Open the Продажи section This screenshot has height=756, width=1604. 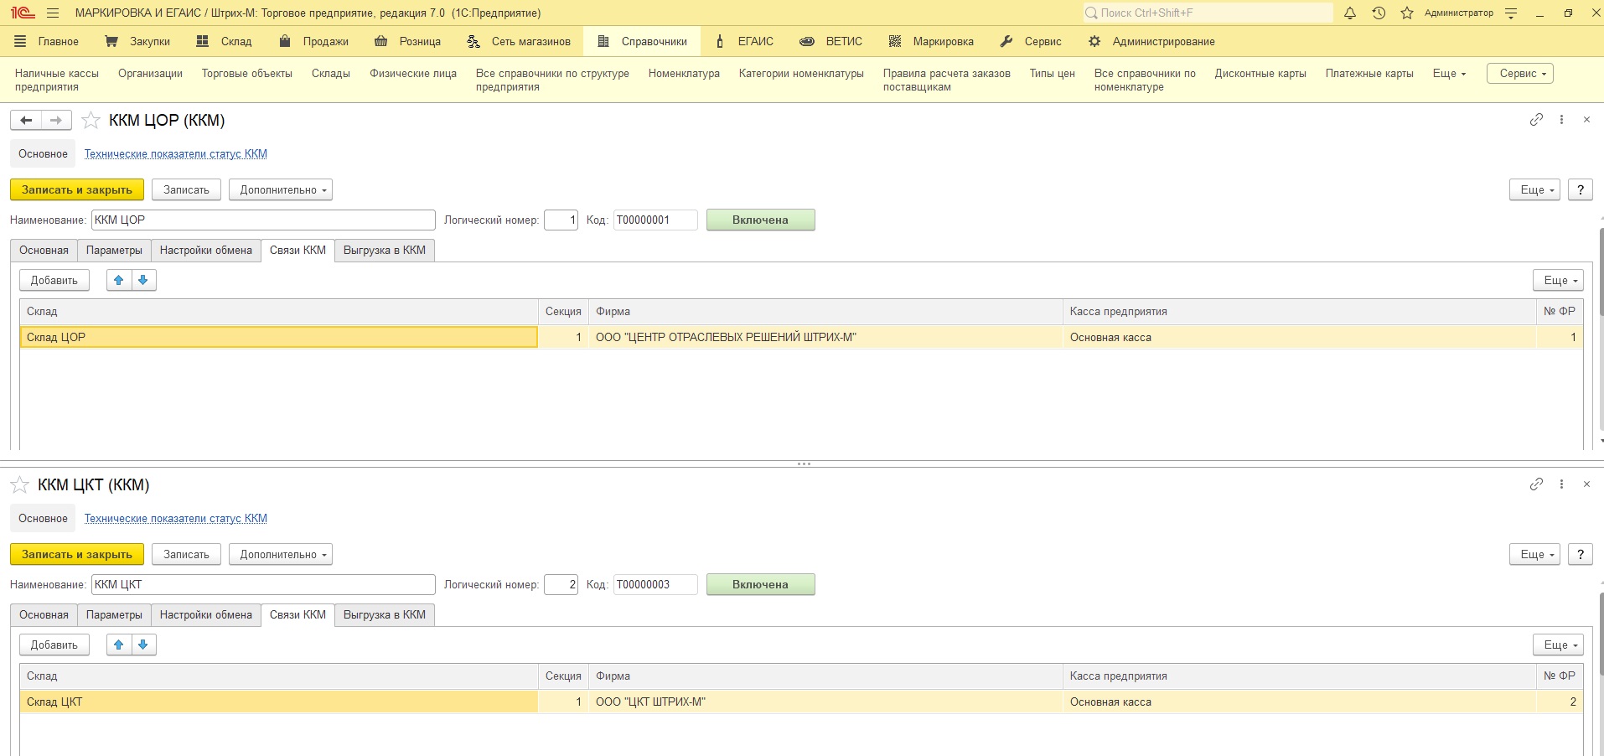pos(314,42)
